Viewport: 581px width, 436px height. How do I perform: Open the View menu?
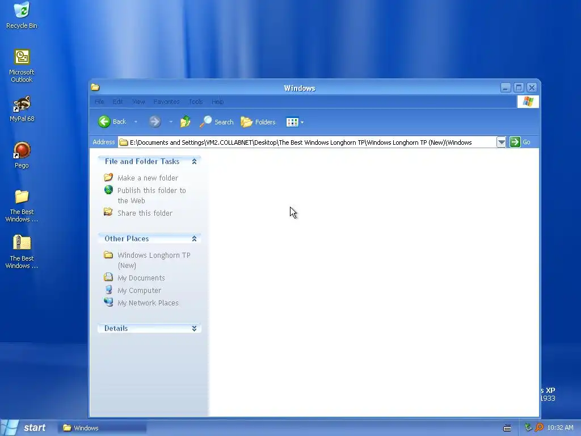(x=138, y=102)
